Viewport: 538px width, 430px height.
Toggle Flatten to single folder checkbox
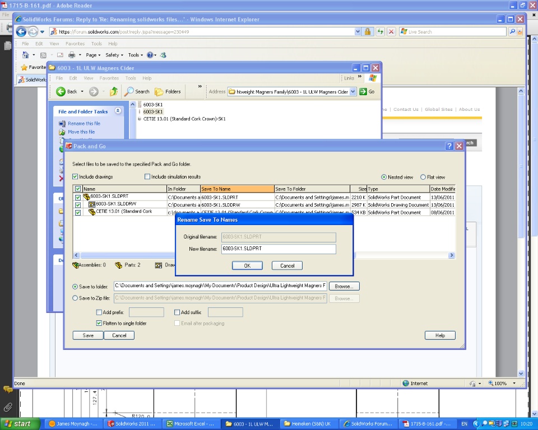coord(99,324)
